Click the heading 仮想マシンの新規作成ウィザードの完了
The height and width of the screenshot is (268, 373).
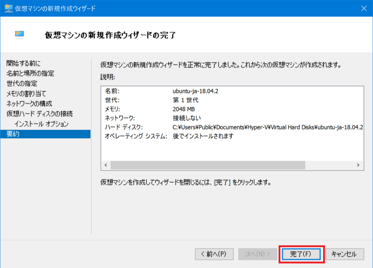click(110, 35)
